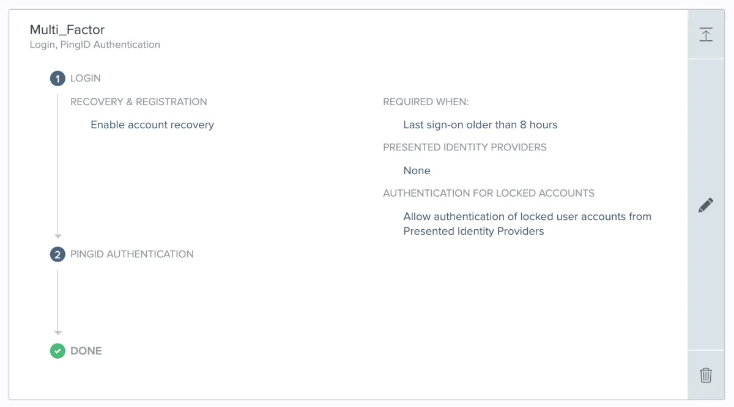Delete the policy with the trash icon
This screenshot has height=407, width=734.
tap(706, 375)
